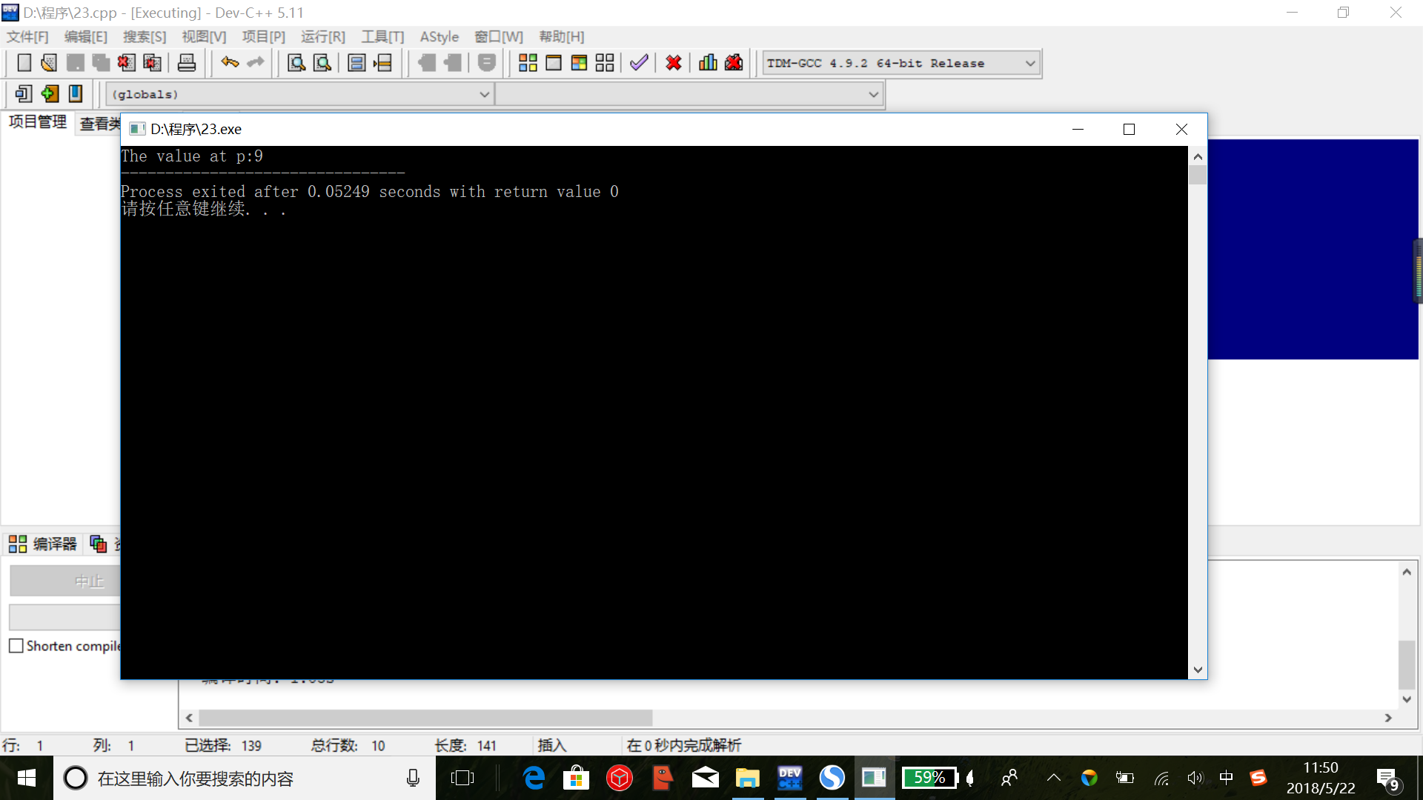Viewport: 1423px width, 800px height.
Task: Switch to the 项目管理 tab
Action: [x=37, y=122]
